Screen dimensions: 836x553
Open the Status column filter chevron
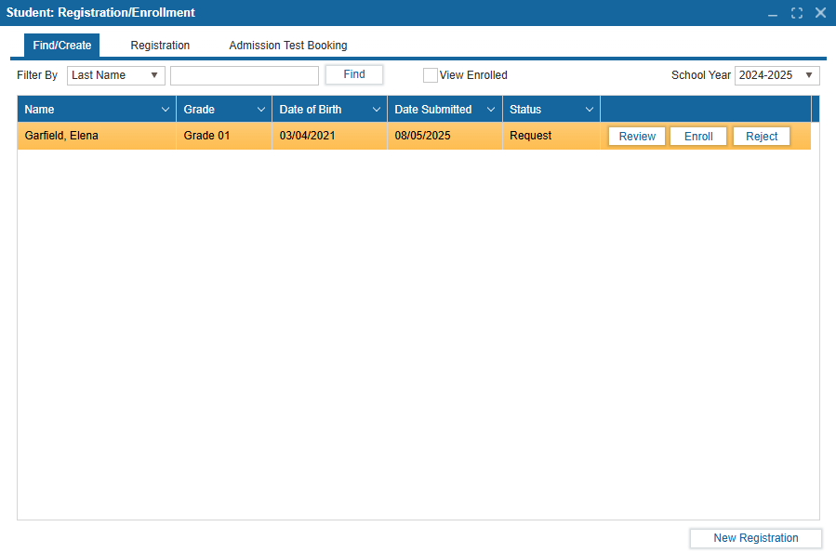(x=590, y=110)
